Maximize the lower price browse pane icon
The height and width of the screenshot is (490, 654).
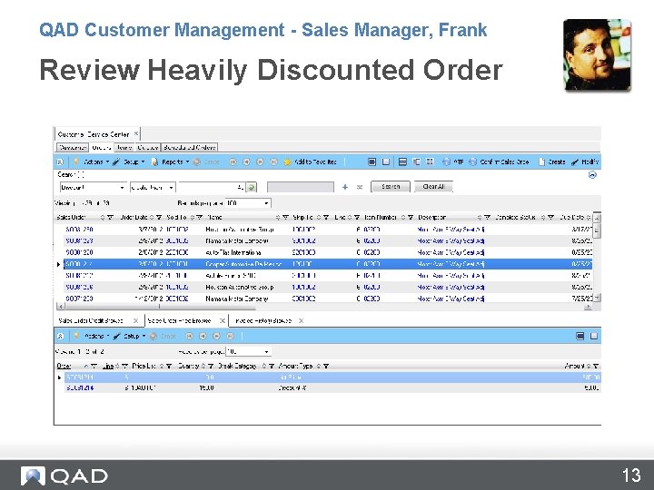(x=580, y=336)
